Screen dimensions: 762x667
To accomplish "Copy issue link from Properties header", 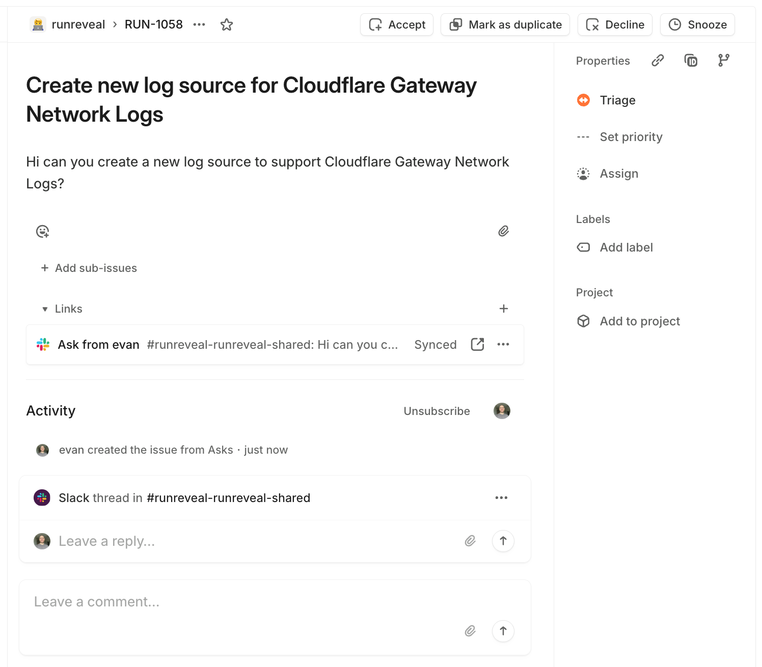I will point(658,61).
